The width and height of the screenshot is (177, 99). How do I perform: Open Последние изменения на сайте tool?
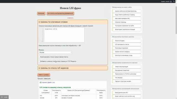click(127, 26)
